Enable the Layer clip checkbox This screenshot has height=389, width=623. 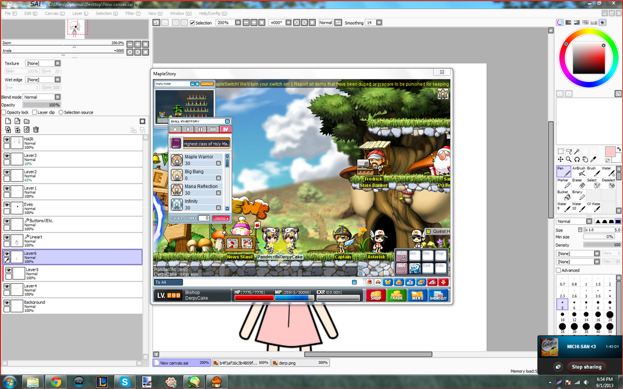tap(35, 112)
